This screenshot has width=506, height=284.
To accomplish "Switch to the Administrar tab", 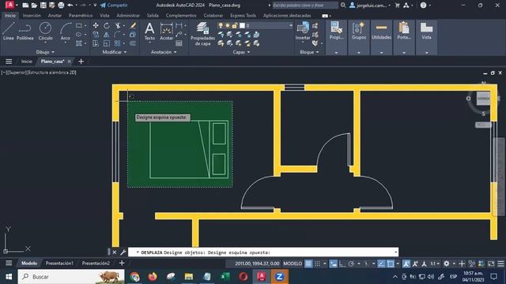I will click(128, 16).
